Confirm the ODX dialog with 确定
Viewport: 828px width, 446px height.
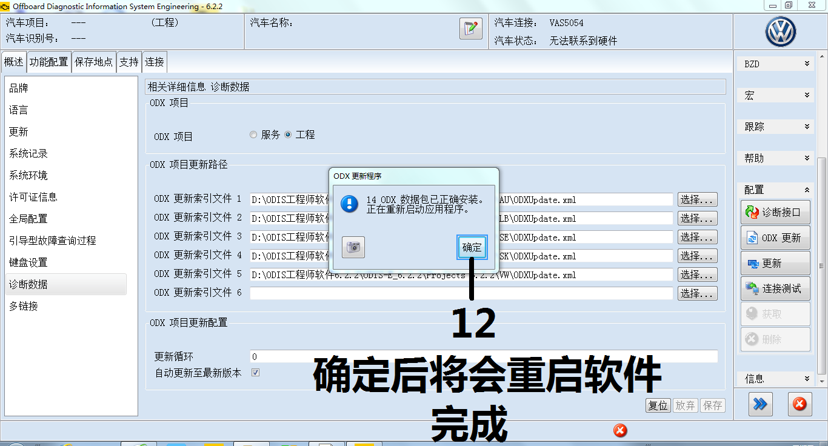pos(472,247)
